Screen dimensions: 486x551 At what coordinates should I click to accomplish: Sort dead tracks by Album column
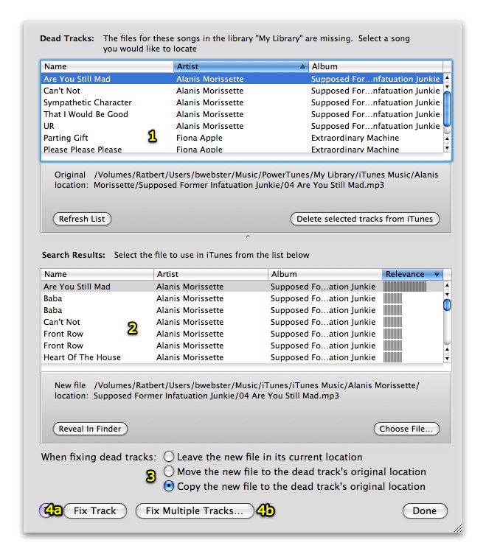pos(375,66)
